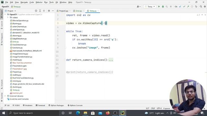Open the Refactor menu
207x116 pixels.
point(39,2)
